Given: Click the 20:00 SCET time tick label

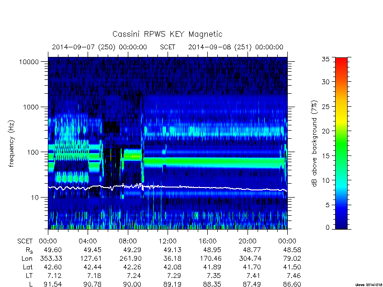Looking at the screenshot, I should 248,242.
